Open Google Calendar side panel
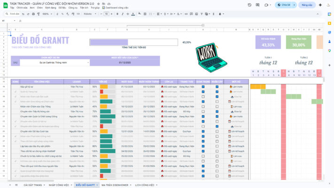This screenshot has width=334, height=188. pyautogui.click(x=329, y=14)
